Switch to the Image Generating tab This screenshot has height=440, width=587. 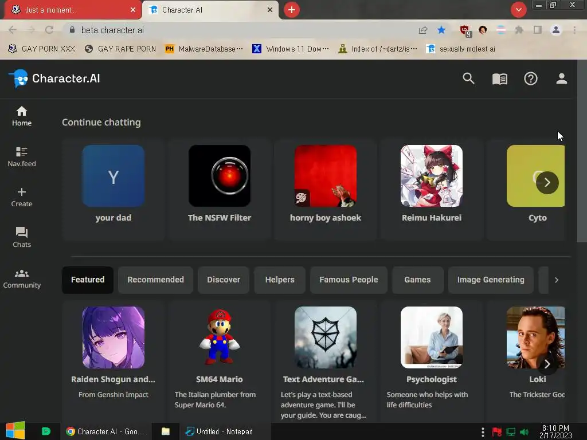[x=491, y=280]
